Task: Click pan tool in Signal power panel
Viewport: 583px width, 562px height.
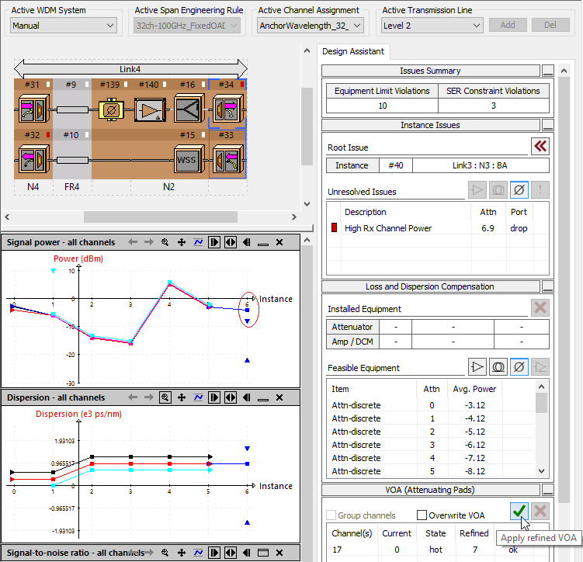Action: coord(182,242)
